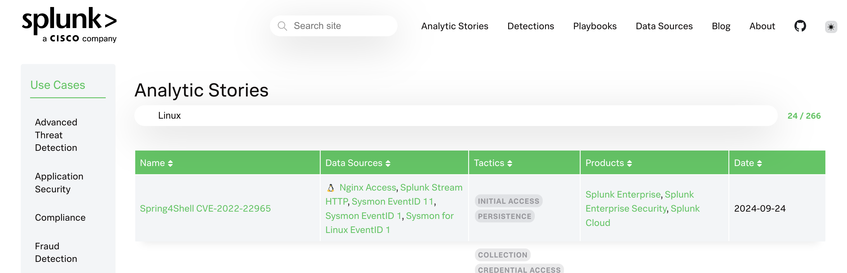Follow the Nginx Access data source link

(x=368, y=187)
